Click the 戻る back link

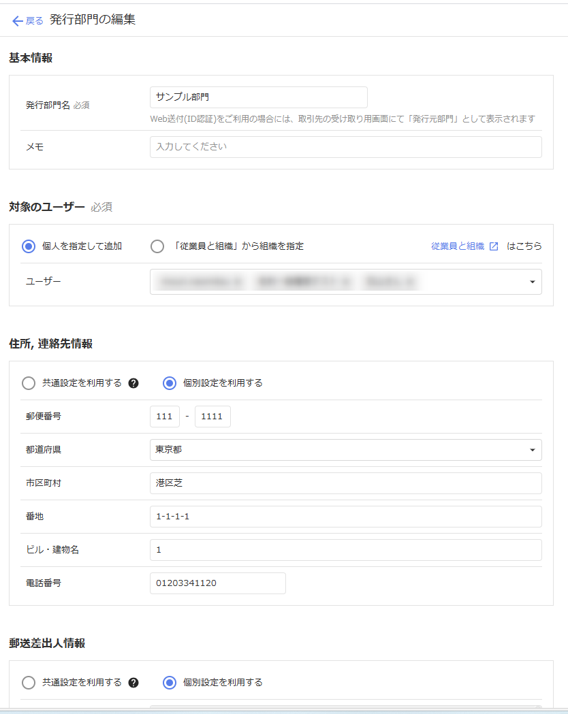tap(34, 20)
